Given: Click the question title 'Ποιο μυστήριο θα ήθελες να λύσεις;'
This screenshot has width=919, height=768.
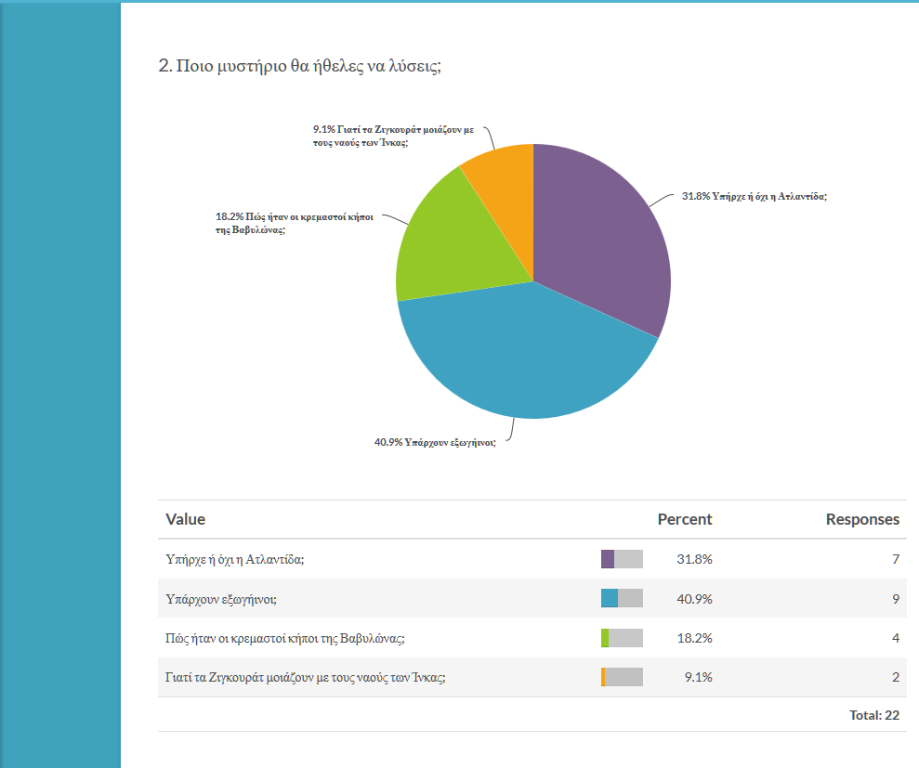Looking at the screenshot, I should tap(299, 66).
